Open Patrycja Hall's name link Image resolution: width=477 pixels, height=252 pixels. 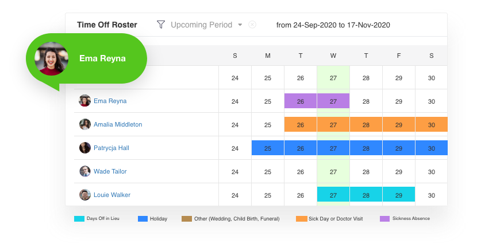[111, 148]
